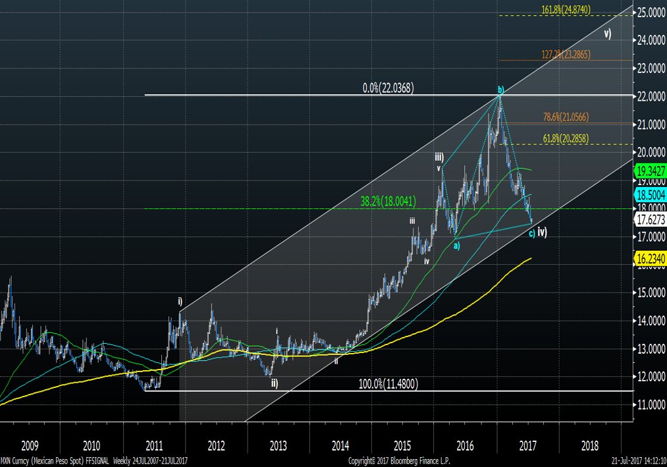This screenshot has height=467, width=667.
Task: Select the green 19.3427 price tag
Action: [x=651, y=171]
